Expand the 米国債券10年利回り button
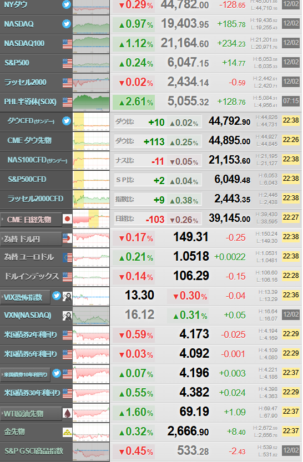Image resolution: width=303 pixels, height=462 pixels. 25,375
